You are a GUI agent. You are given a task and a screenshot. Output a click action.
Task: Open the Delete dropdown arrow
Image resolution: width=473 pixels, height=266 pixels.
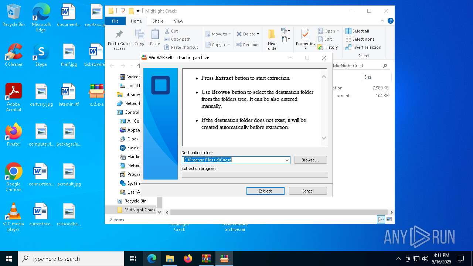click(258, 34)
